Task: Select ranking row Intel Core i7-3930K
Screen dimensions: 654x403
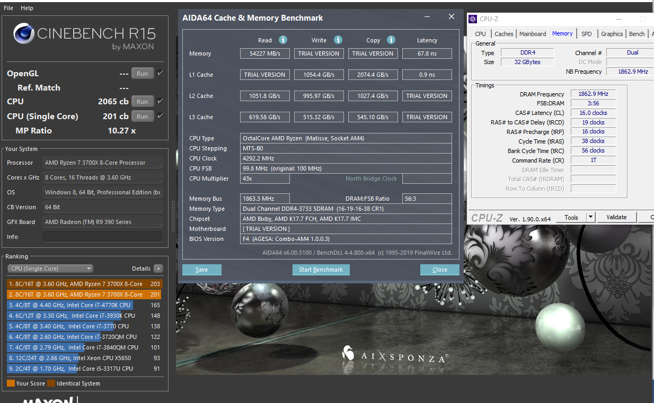Action: (85, 316)
